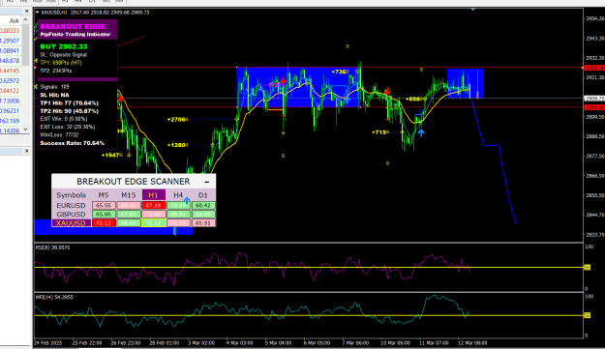Click the BUY 2902.33 signal text
Viewport: 605px width, 349px height.
tap(64, 46)
